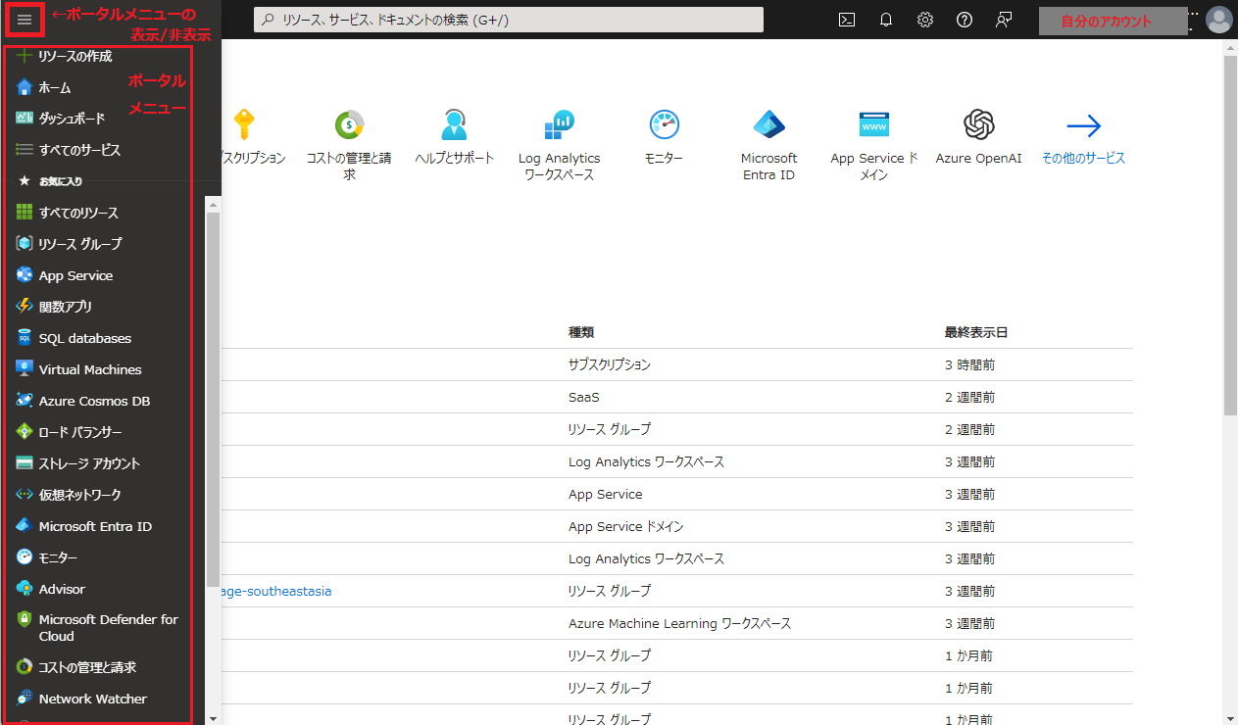This screenshot has height=725, width=1238.
Task: Select the SaaS type cell
Action: (x=583, y=397)
